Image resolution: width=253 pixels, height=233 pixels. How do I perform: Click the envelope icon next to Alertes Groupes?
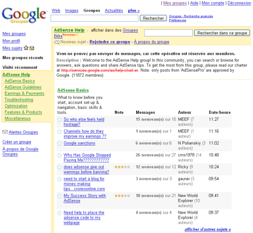(5, 132)
